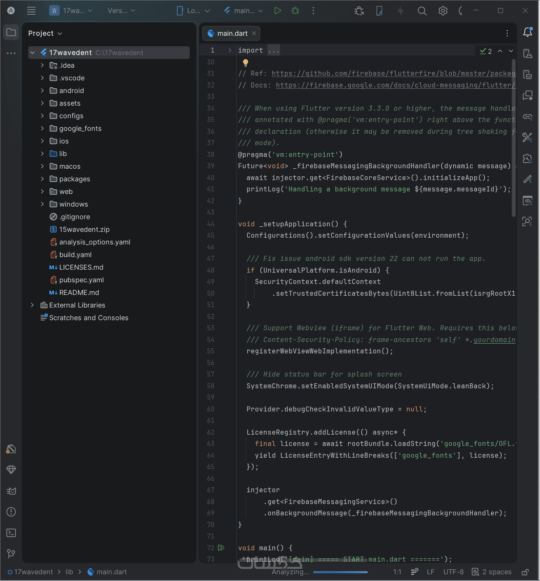Screen dimensions: 540x581
Task: Open the Project view dropdown
Action: [x=45, y=33]
